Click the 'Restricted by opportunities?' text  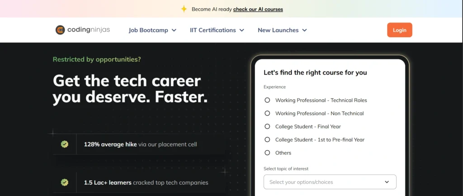[97, 59]
